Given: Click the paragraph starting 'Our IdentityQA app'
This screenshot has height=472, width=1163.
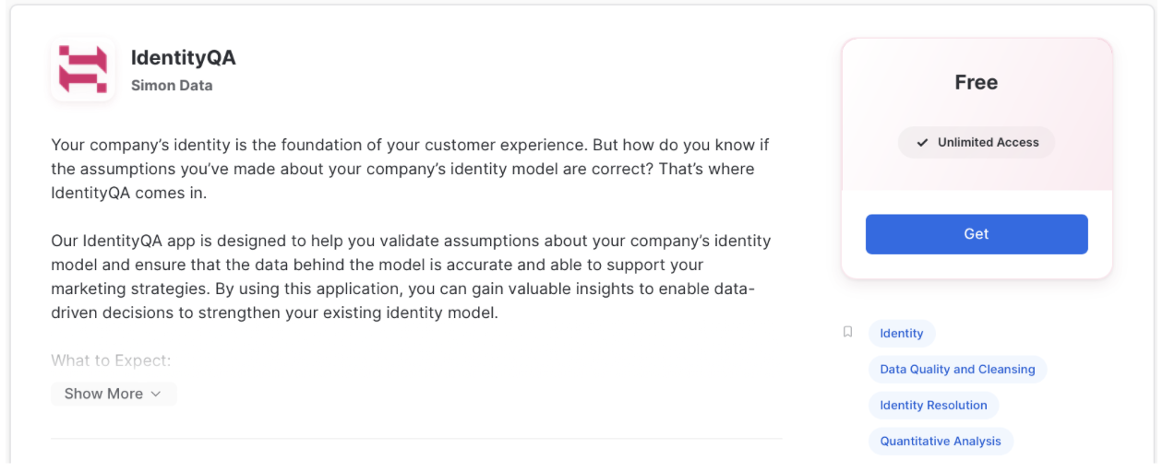Looking at the screenshot, I should click(411, 277).
